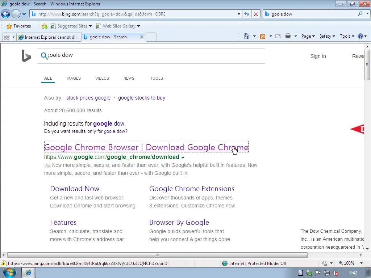Open Google Chrome Browser Download result

[146, 147]
